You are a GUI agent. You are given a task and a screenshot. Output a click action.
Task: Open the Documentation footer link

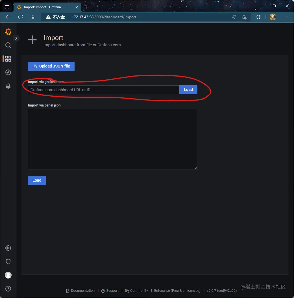click(80, 291)
